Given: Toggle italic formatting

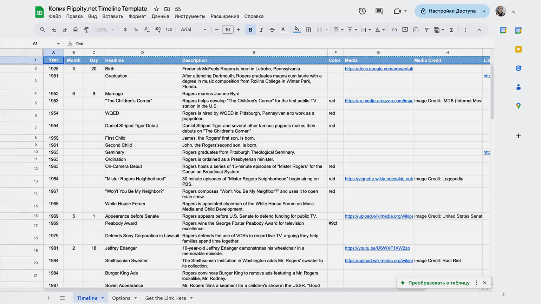Looking at the screenshot, I should [x=261, y=30].
